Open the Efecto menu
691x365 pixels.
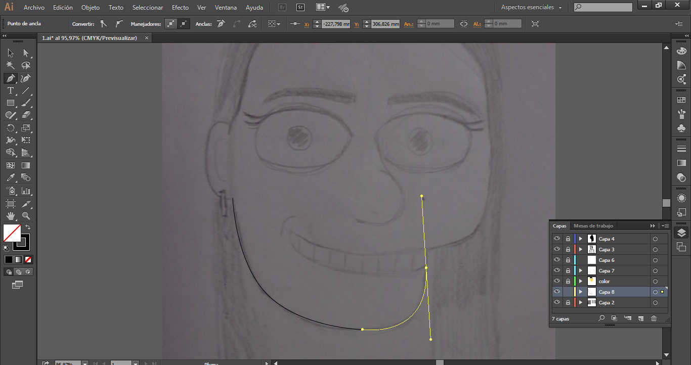[x=180, y=8]
